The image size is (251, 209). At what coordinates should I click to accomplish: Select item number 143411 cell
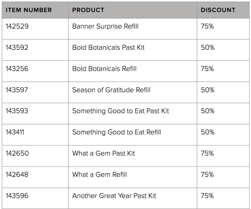point(16,132)
